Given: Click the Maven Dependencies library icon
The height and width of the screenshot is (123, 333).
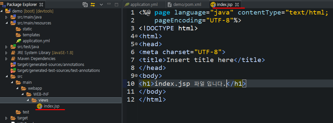Looking at the screenshot, I should coord(13,58).
